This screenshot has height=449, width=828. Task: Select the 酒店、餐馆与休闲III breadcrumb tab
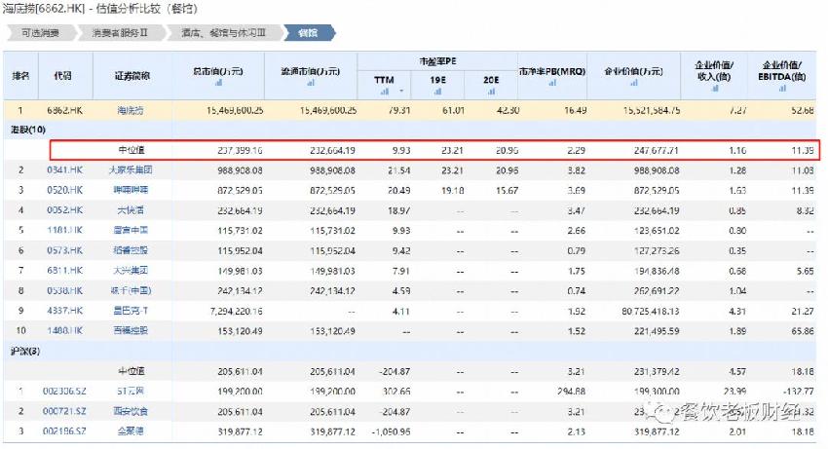coord(223,33)
